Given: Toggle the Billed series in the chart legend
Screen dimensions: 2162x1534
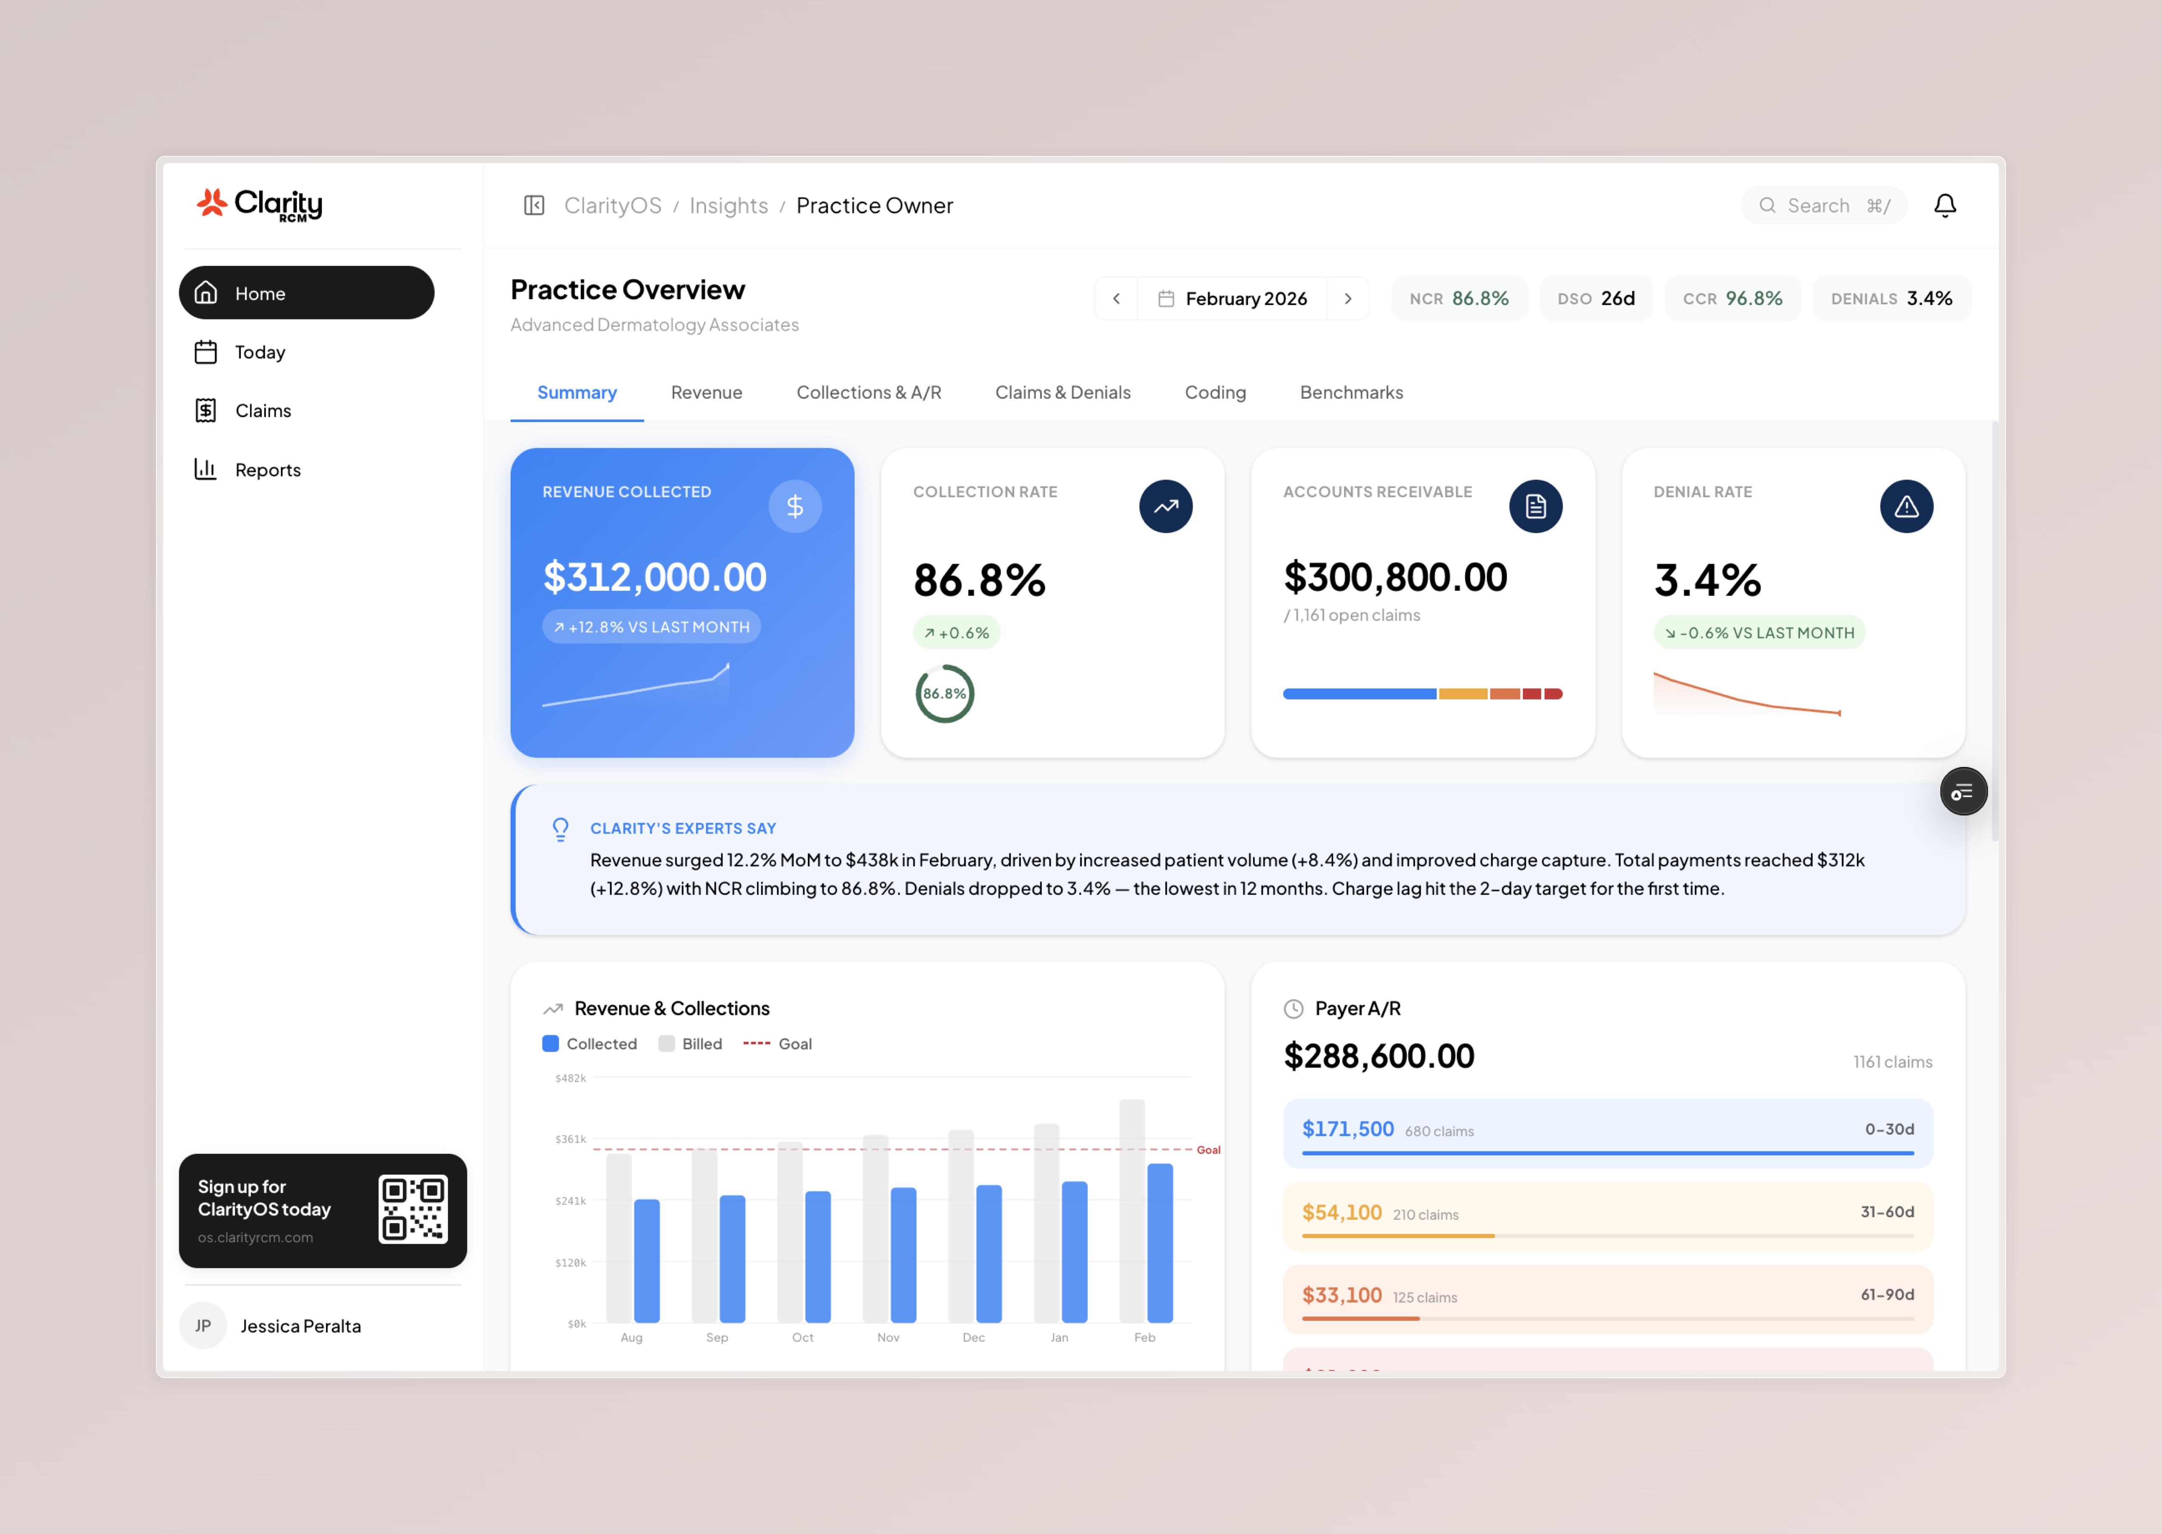Looking at the screenshot, I should click(691, 1043).
